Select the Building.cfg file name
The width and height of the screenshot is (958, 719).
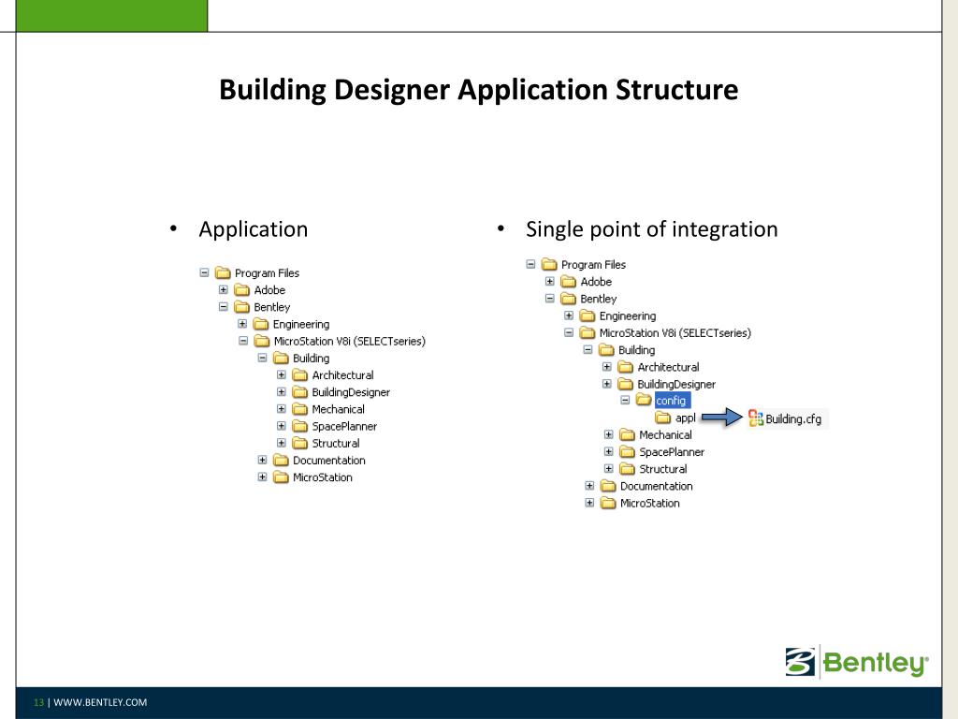pyautogui.click(x=793, y=418)
